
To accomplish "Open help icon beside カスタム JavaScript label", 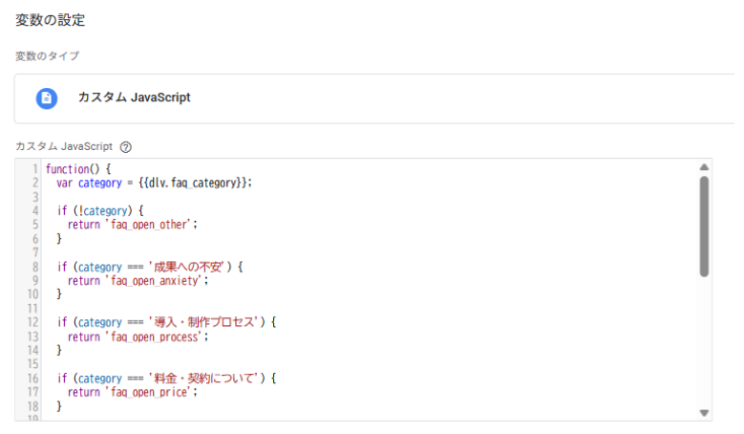I will pos(125,147).
